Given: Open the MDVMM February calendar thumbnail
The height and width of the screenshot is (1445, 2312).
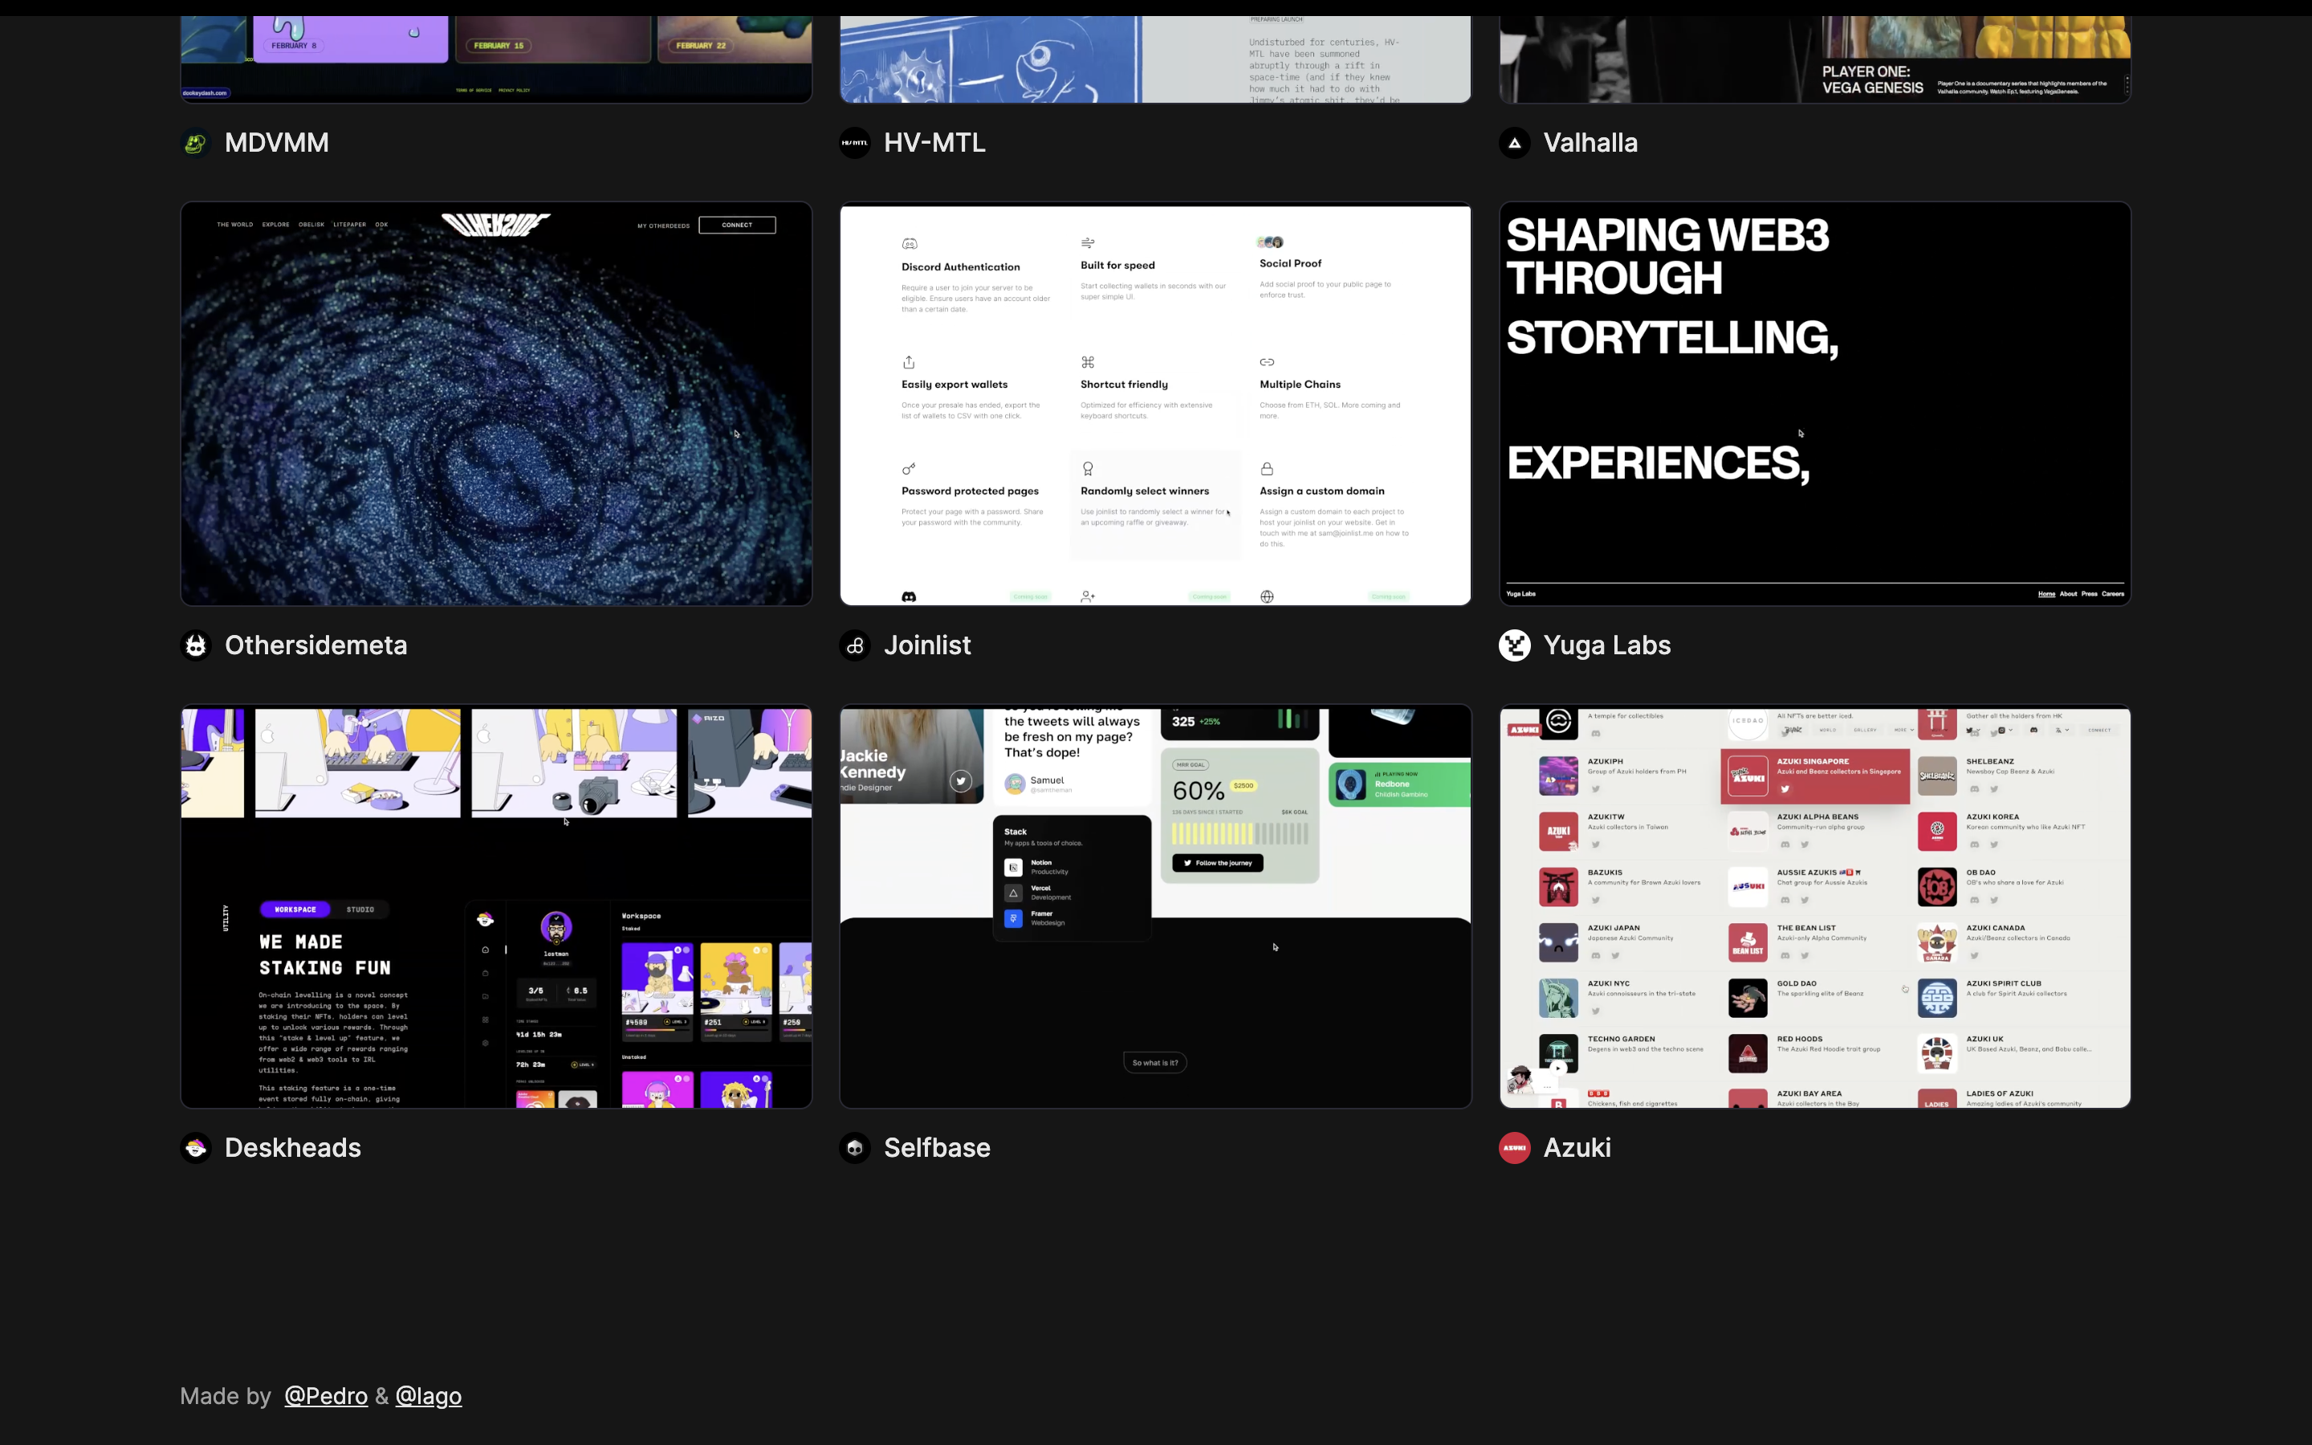Looking at the screenshot, I should [x=496, y=59].
